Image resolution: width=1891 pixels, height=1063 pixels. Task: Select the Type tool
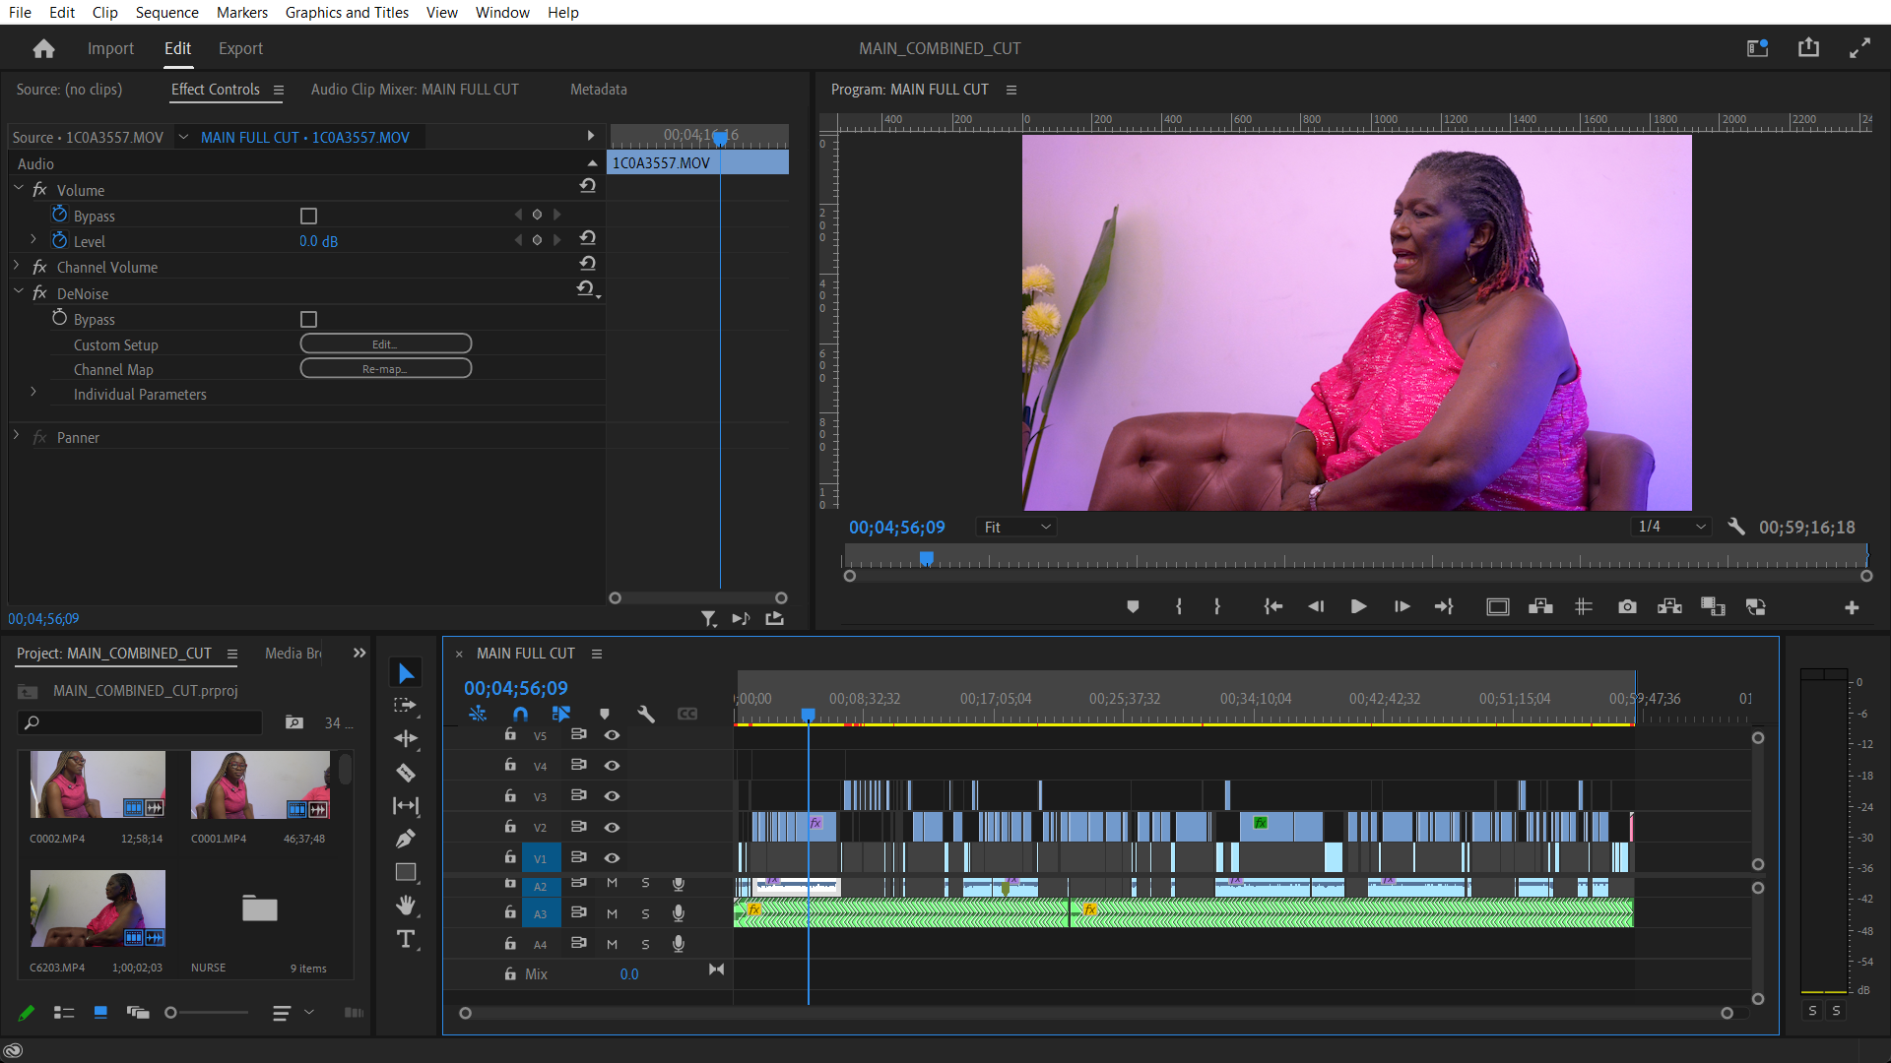coord(405,939)
